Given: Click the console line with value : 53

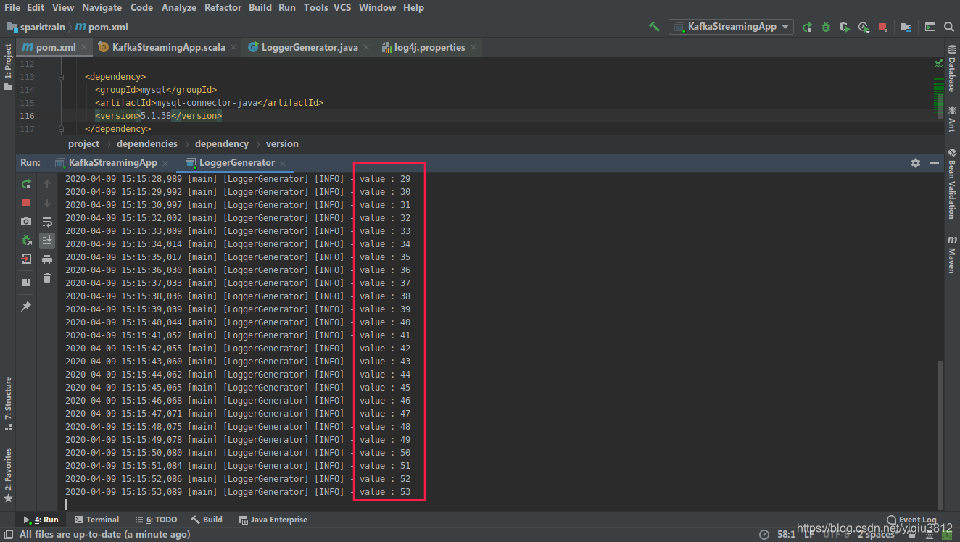Looking at the screenshot, I should pyautogui.click(x=238, y=492).
